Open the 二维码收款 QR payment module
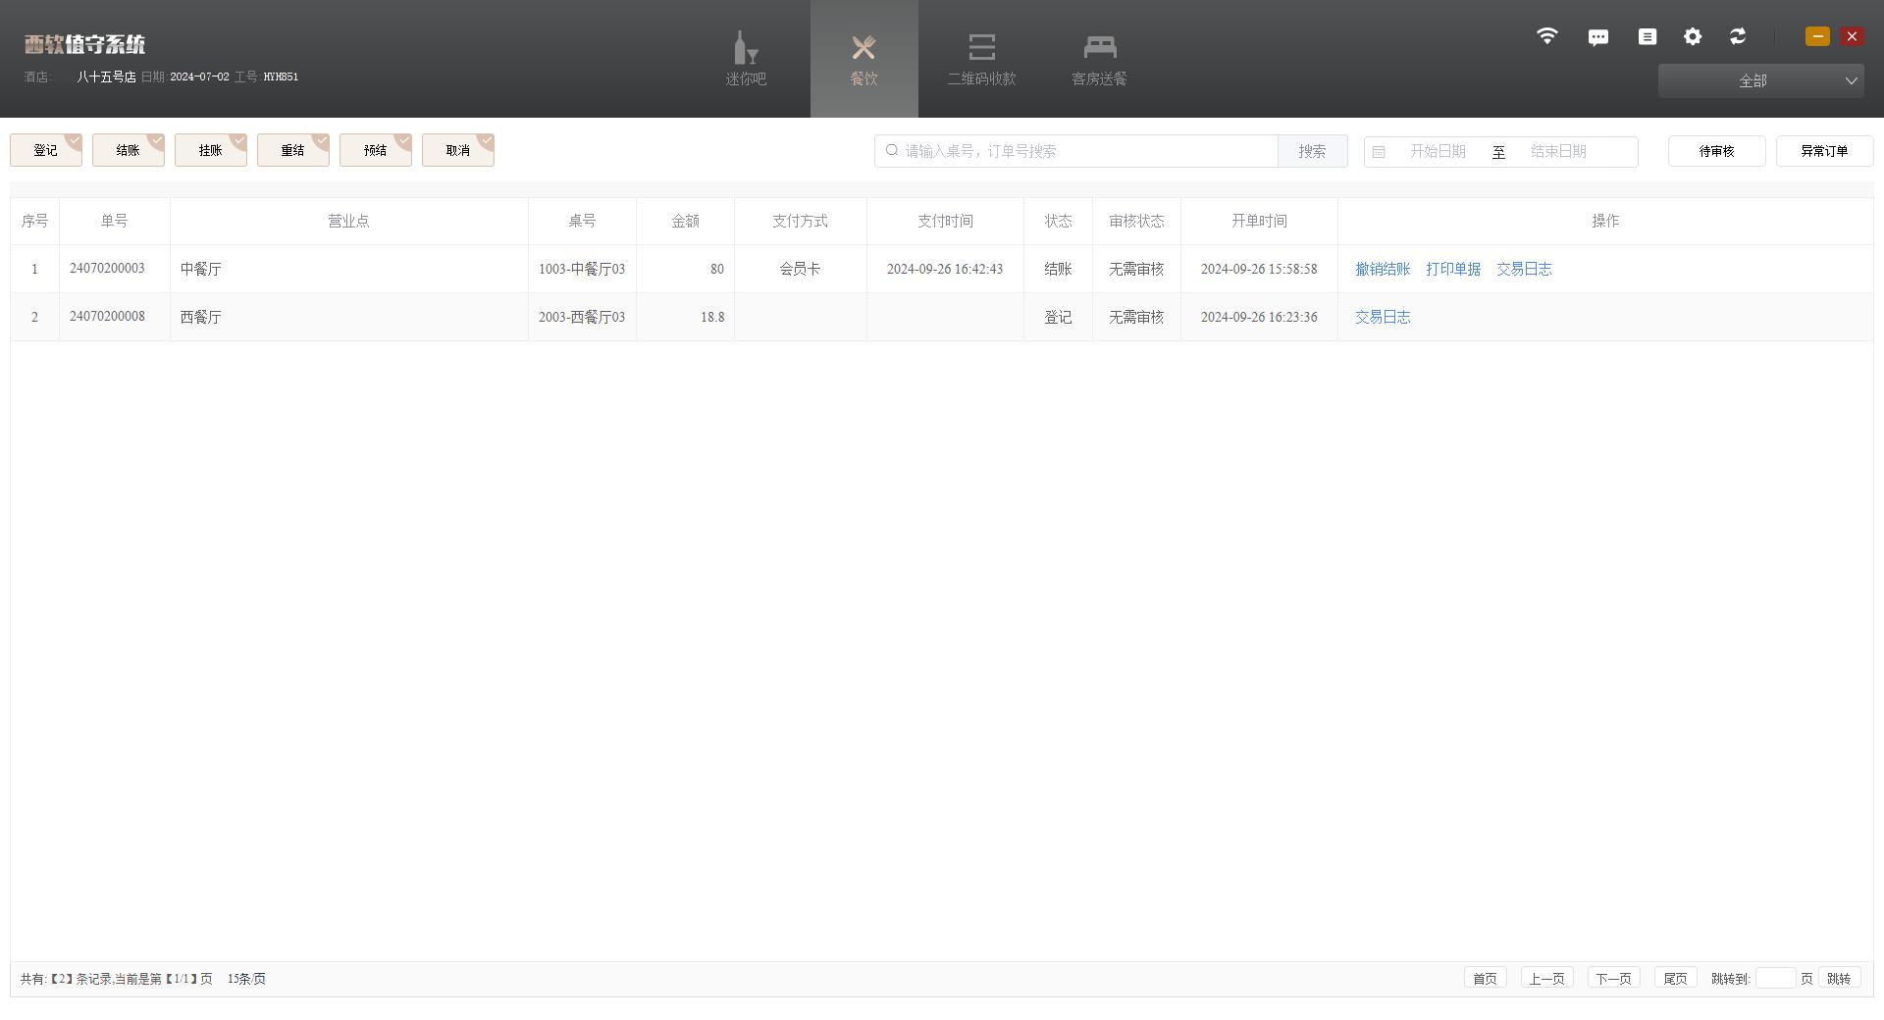 point(981,59)
